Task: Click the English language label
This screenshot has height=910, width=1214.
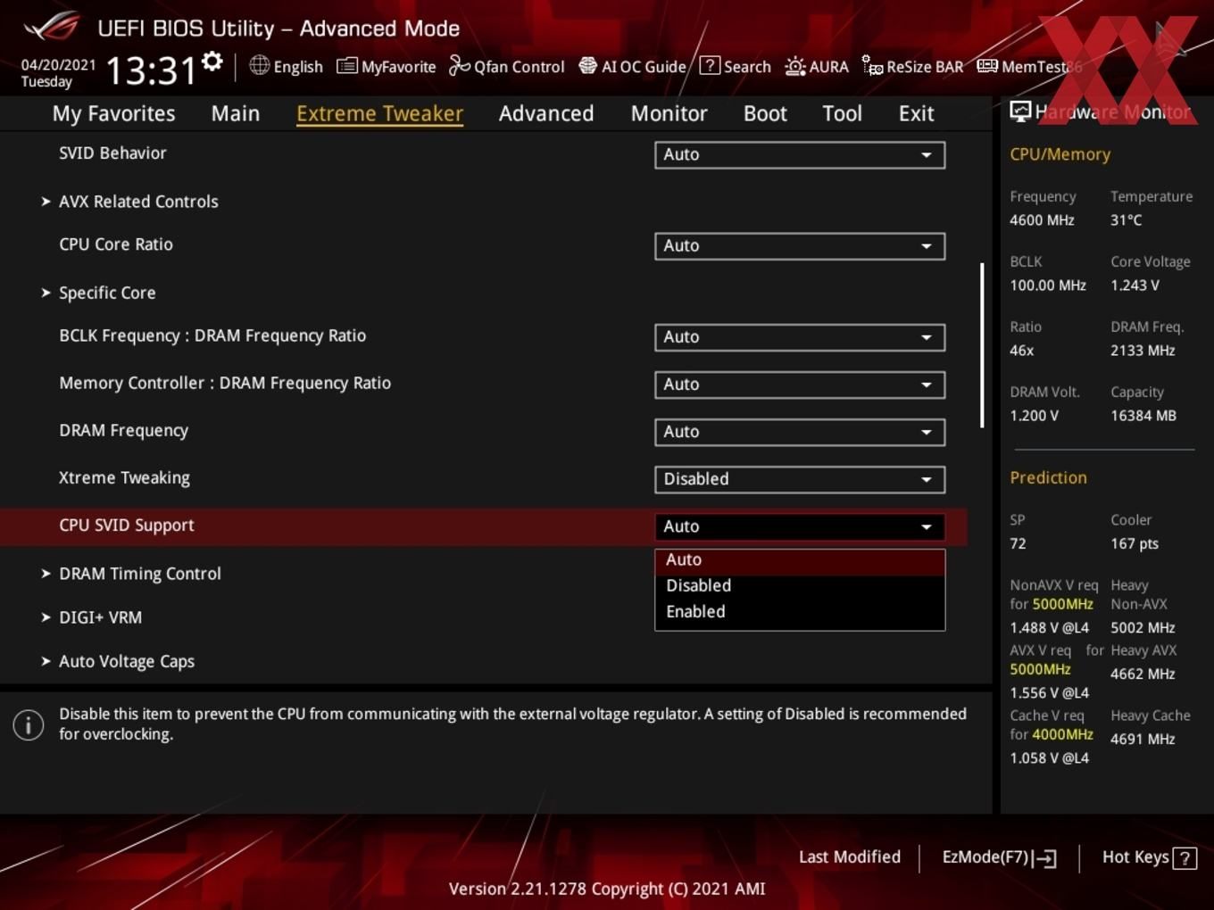Action: tap(298, 67)
